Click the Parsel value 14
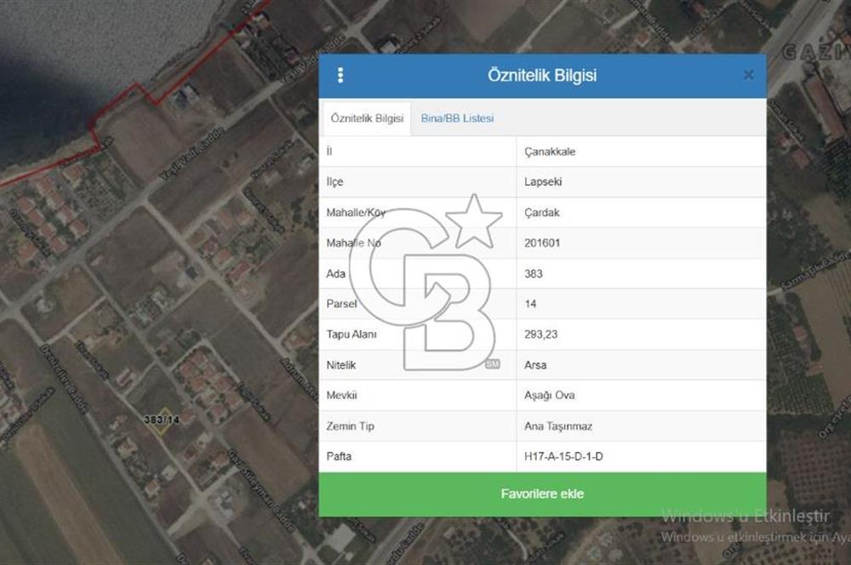 click(531, 304)
